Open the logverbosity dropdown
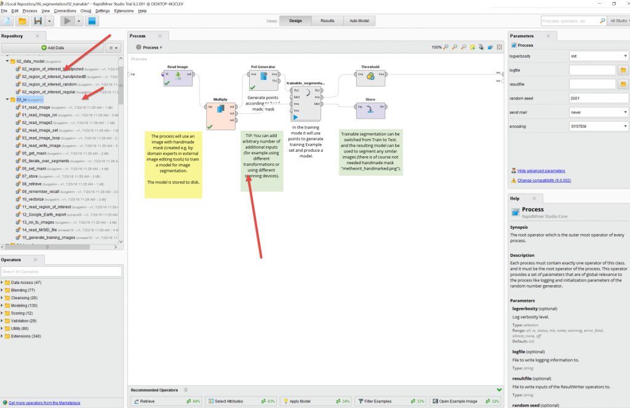The image size is (630, 408). pyautogui.click(x=599, y=56)
